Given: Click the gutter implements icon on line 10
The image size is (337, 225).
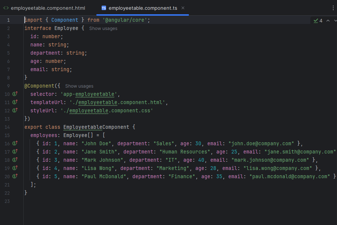Looking at the screenshot, I should (15, 94).
